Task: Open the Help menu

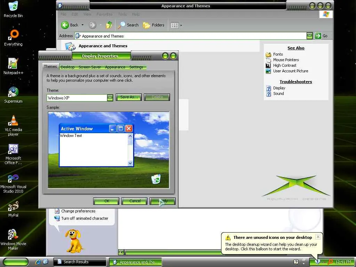Action: click(136, 14)
